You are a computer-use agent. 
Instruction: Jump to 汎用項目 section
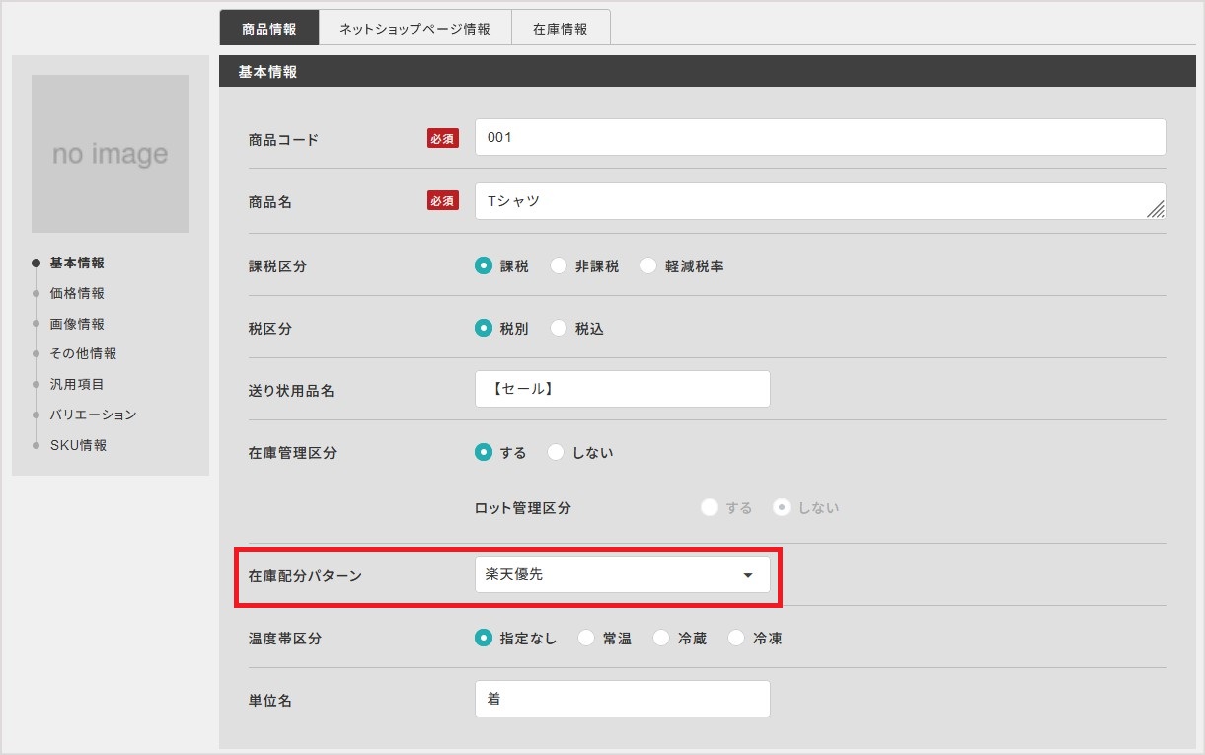click(x=77, y=384)
